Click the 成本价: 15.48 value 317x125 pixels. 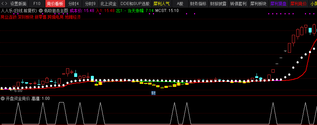[x=82, y=11]
